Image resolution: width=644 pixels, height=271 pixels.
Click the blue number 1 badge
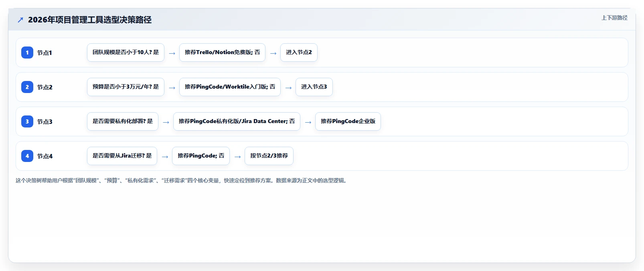pos(27,53)
